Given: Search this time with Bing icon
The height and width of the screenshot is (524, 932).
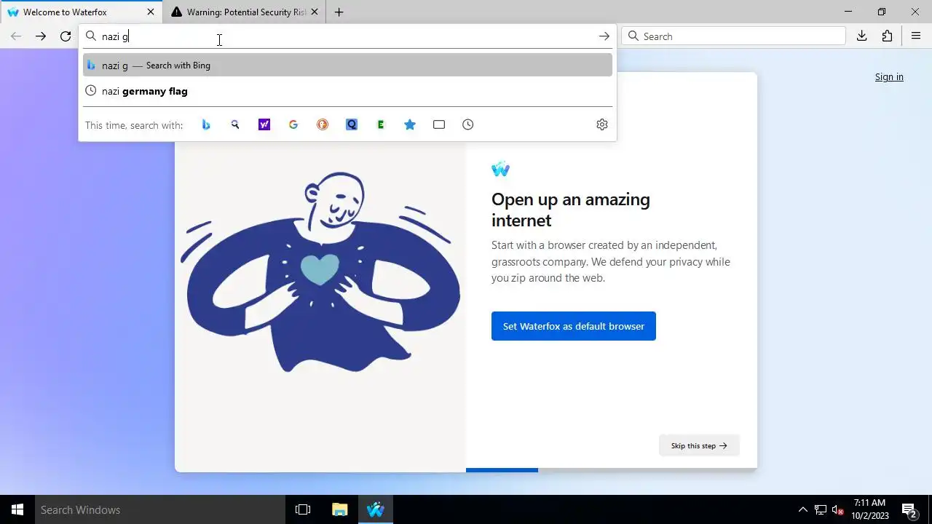Looking at the screenshot, I should (x=206, y=124).
